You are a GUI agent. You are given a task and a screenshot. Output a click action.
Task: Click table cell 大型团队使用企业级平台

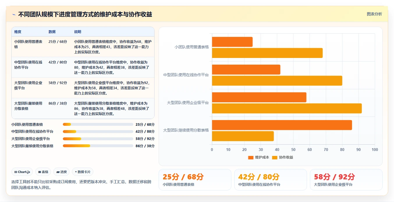29,85
